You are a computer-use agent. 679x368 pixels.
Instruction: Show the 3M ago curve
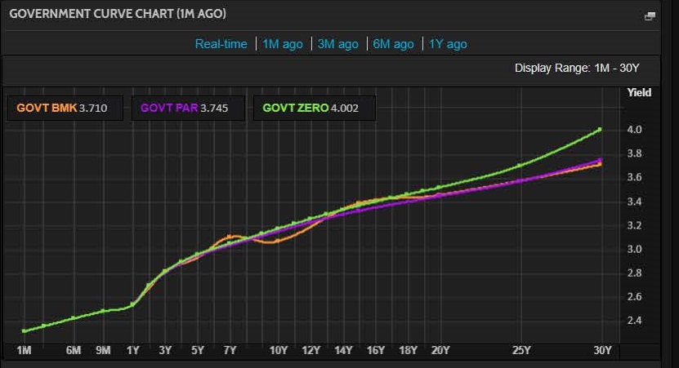[x=337, y=44]
